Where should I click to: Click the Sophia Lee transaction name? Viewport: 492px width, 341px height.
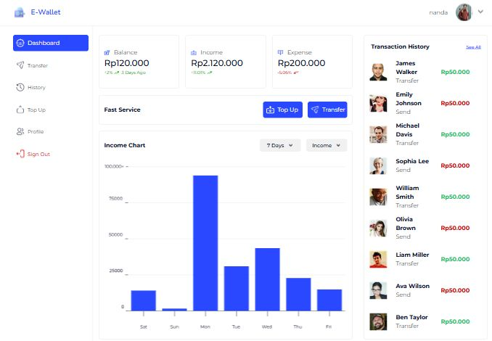click(412, 161)
